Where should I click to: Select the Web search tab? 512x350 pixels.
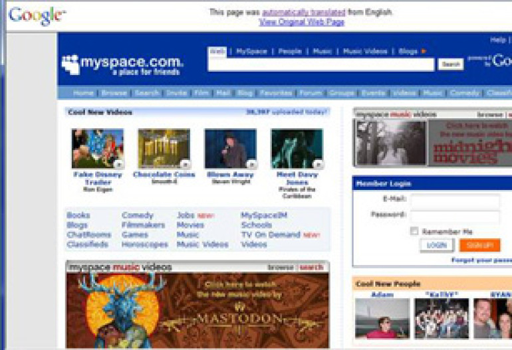[217, 51]
